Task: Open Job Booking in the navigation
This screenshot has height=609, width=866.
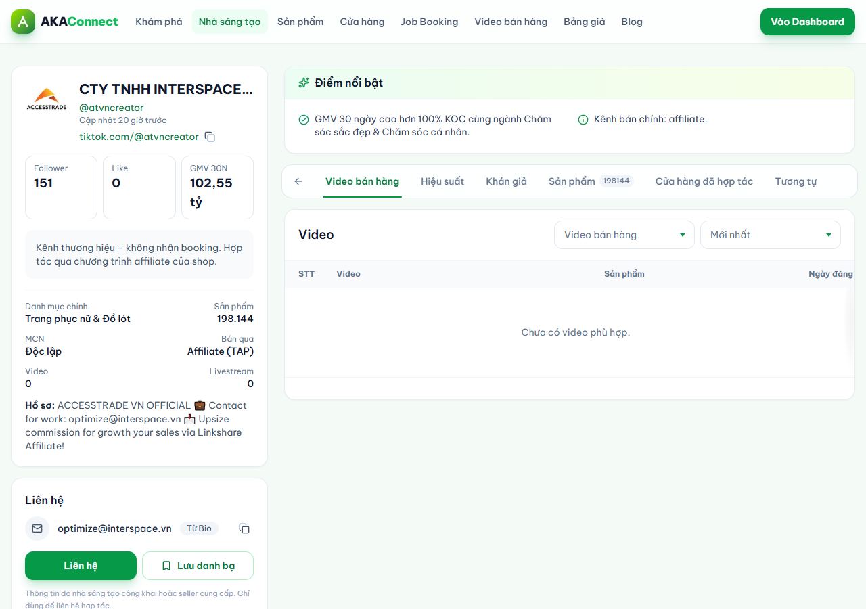Action: (430, 22)
